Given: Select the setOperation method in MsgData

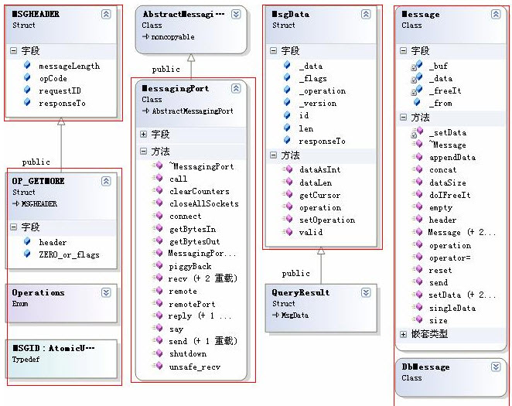Looking at the screenshot, I should coord(327,220).
